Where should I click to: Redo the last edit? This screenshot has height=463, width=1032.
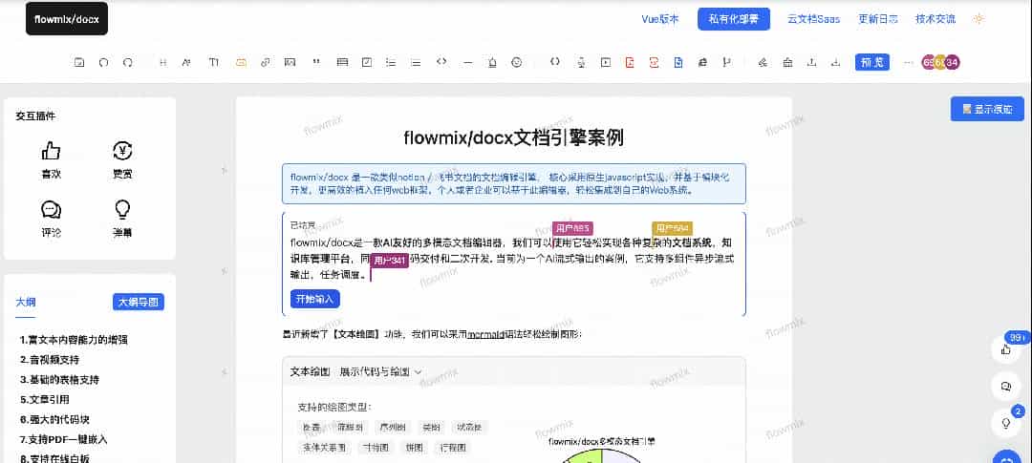[128, 62]
